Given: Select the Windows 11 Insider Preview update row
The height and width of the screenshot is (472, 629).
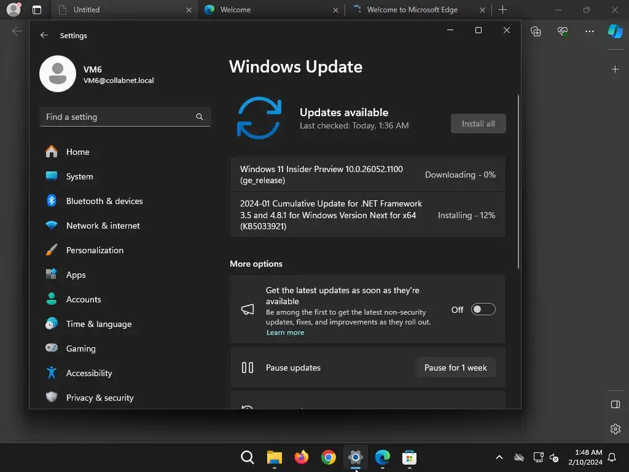Looking at the screenshot, I should (x=367, y=175).
